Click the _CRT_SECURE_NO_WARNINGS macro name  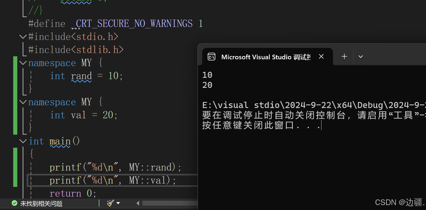tap(132, 24)
